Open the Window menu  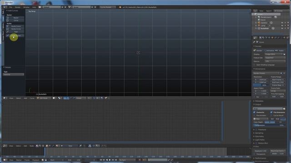pos(26,7)
